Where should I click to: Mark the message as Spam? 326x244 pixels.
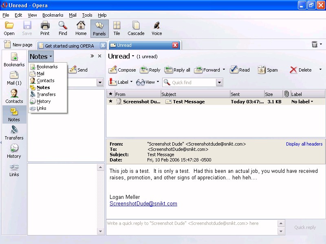(x=262, y=70)
